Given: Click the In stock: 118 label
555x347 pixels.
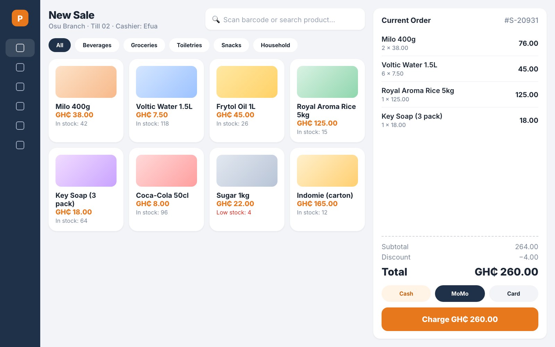Looking at the screenshot, I should coord(152,124).
